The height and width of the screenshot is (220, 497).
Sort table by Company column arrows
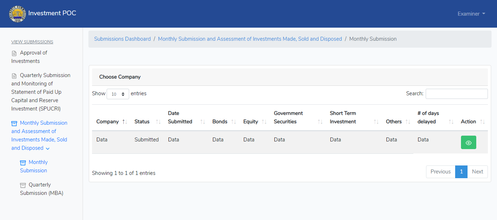point(124,122)
